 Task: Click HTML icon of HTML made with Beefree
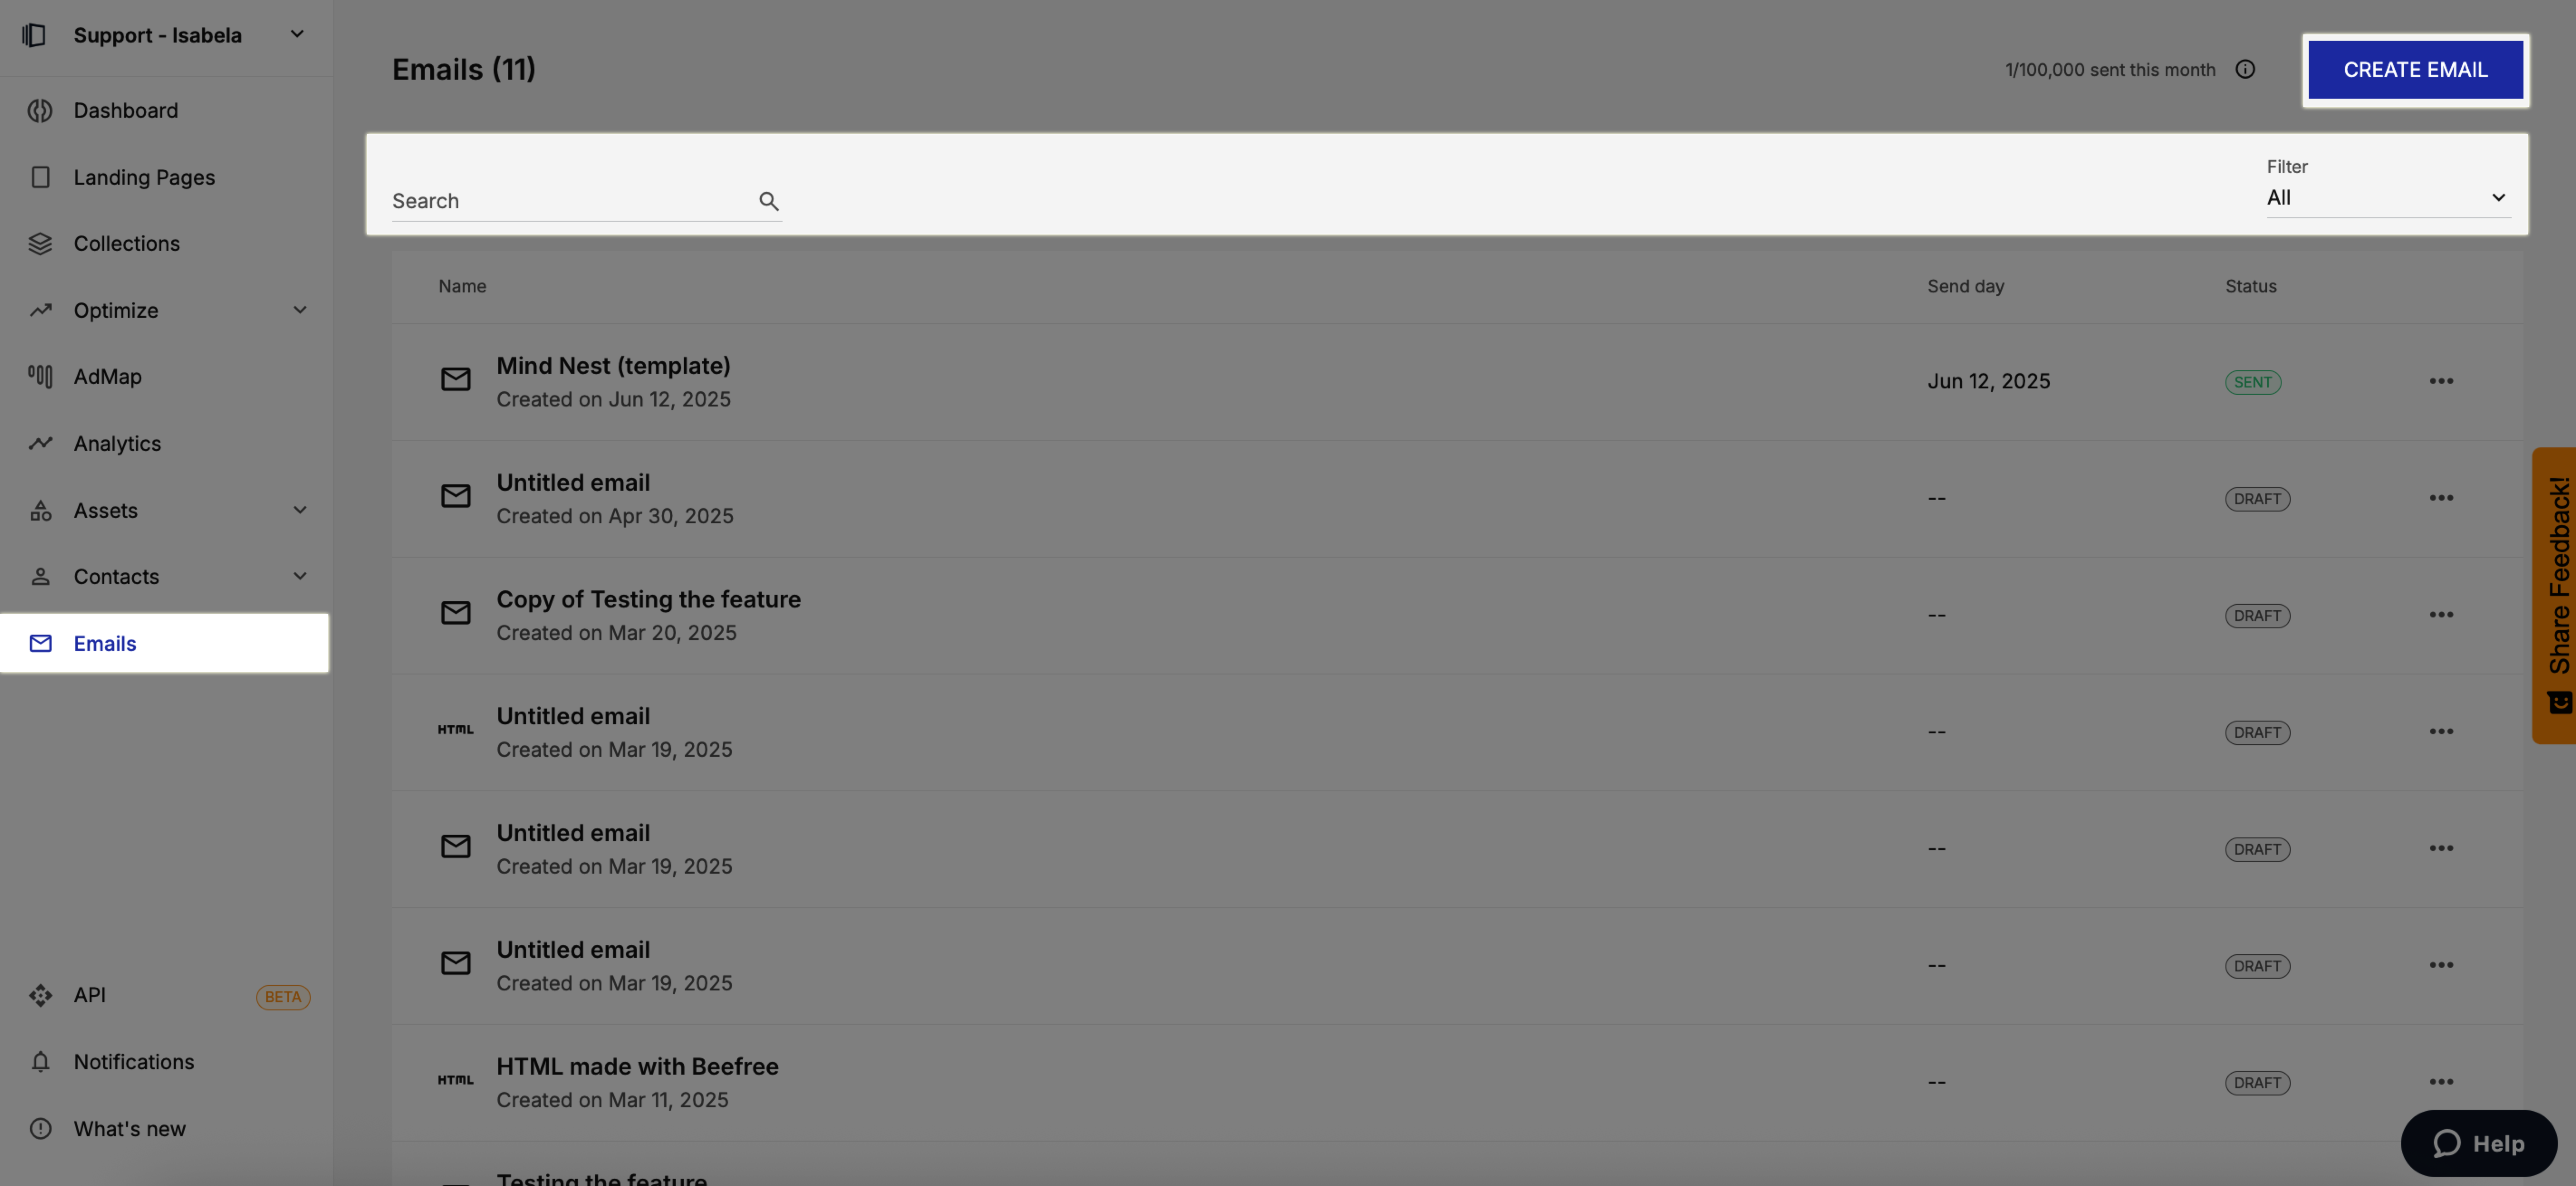[x=455, y=1080]
